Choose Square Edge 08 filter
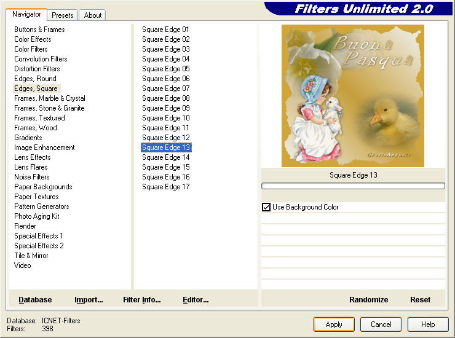Image resolution: width=455 pixels, height=338 pixels. click(x=165, y=98)
